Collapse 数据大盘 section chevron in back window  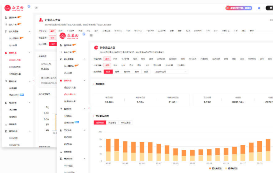pos(29,53)
